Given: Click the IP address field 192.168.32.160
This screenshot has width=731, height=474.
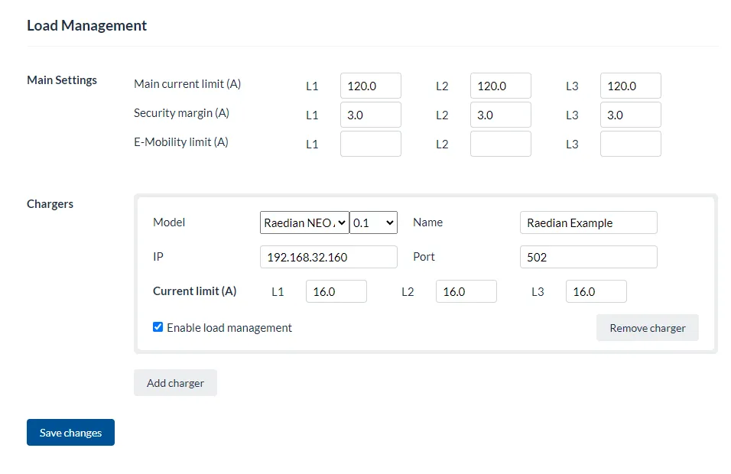Looking at the screenshot, I should [329, 257].
